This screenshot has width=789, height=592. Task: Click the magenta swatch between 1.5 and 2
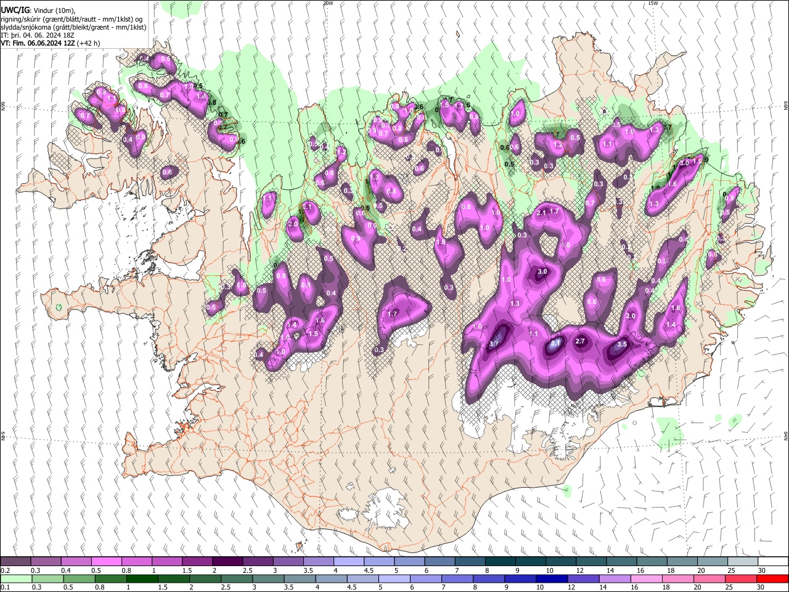tap(197, 562)
